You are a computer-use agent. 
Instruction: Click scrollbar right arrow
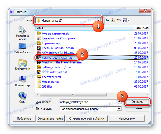click(147, 94)
